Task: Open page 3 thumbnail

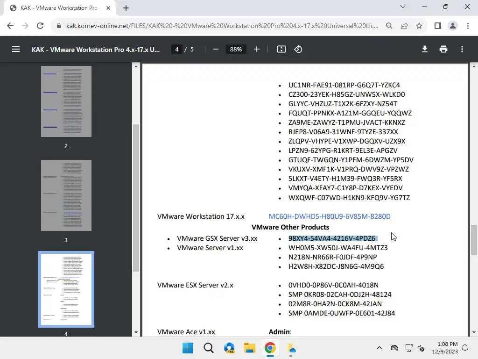Action: click(x=66, y=195)
